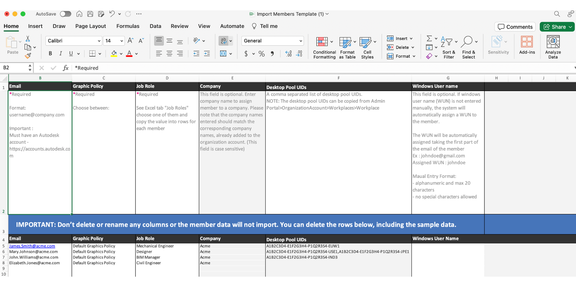Select the Format Painter brush icon
The image size is (576, 287).
pyautogui.click(x=28, y=56)
